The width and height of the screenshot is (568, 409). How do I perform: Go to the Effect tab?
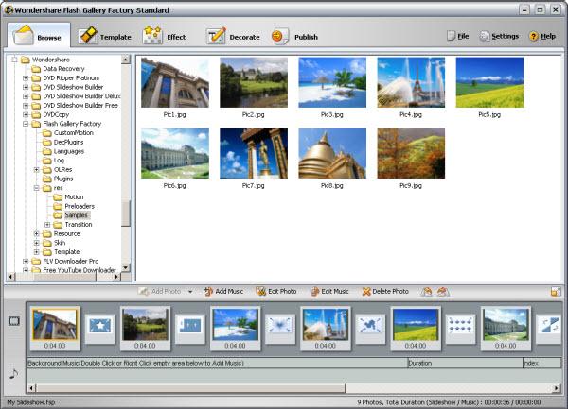tap(164, 37)
